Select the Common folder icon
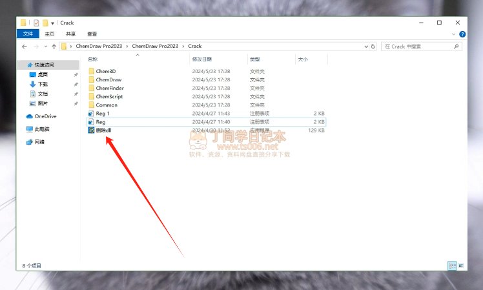The height and width of the screenshot is (290, 483). pos(91,105)
